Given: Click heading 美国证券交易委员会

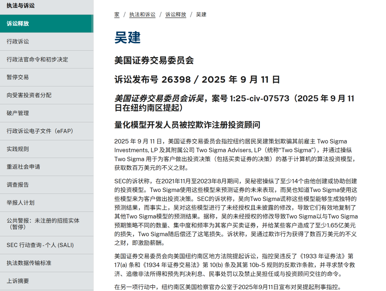Looking at the screenshot, I should tap(154, 60).
